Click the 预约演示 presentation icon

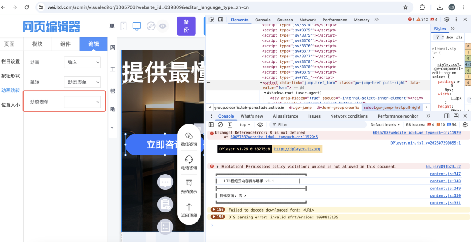tap(189, 183)
